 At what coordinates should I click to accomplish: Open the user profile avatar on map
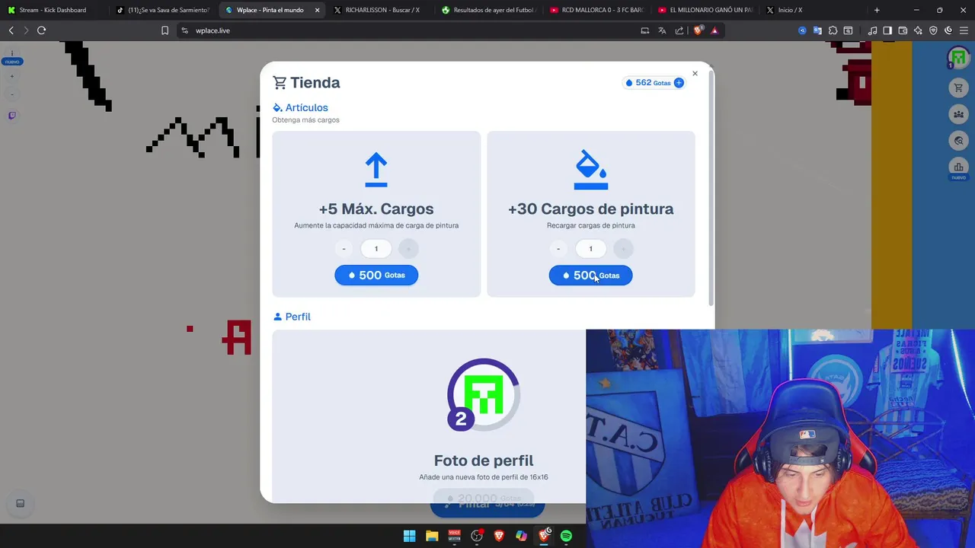pyautogui.click(x=958, y=58)
